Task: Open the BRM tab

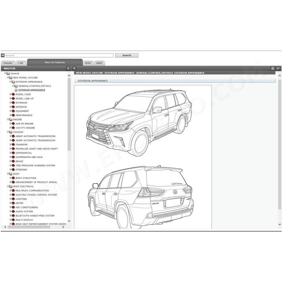Action: pos(99,63)
